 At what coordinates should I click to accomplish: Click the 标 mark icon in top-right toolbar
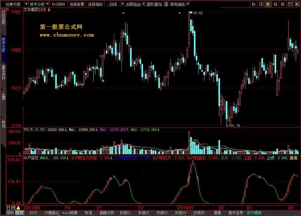[253, 4]
